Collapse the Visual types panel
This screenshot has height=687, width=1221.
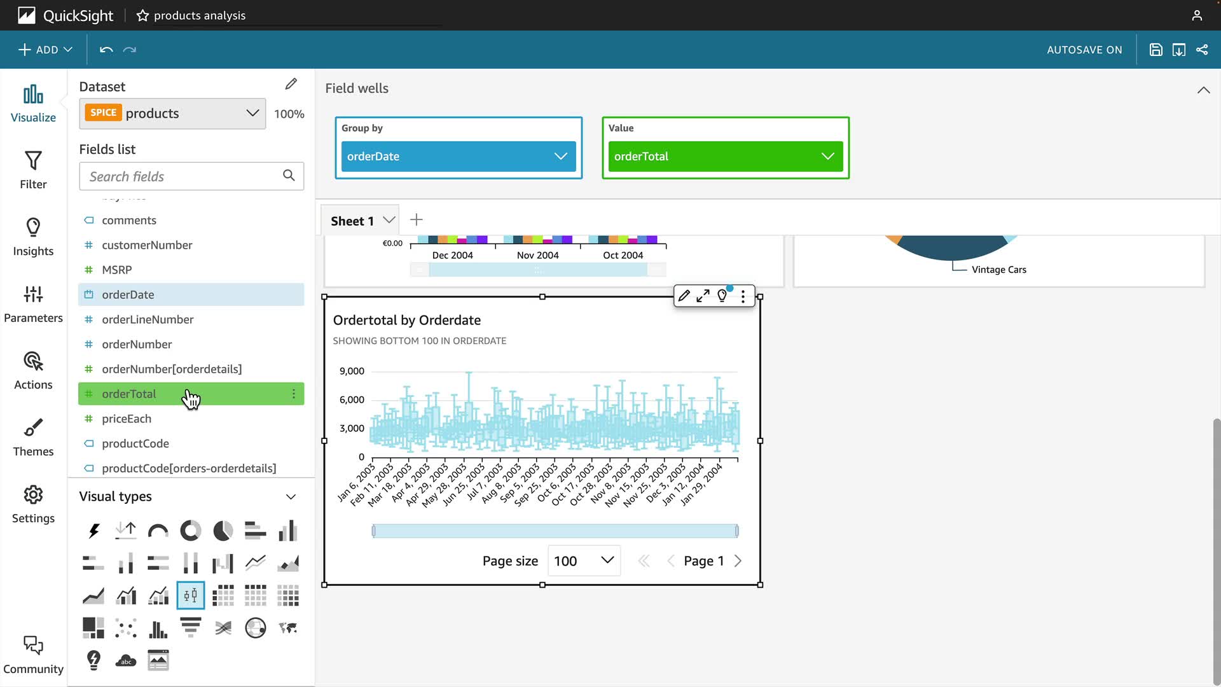click(291, 497)
